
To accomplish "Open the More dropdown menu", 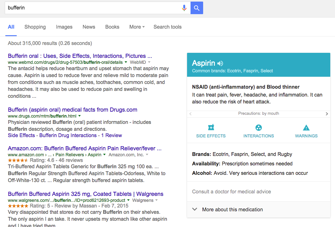I will 137,27.
